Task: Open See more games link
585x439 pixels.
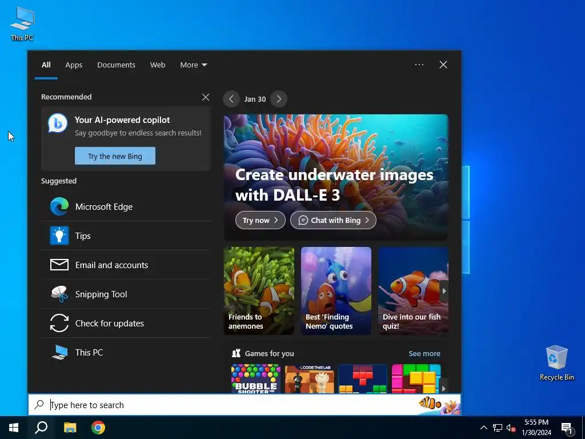Action: click(x=424, y=353)
